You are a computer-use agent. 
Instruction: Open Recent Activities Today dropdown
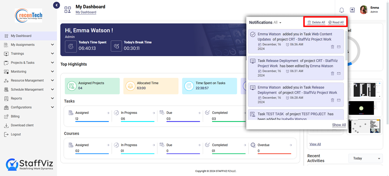coord(365,158)
